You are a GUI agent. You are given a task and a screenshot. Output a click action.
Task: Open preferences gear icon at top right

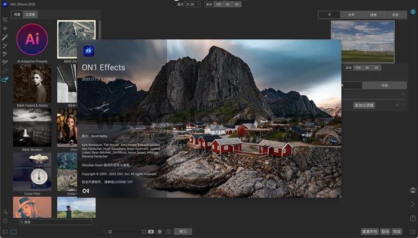(x=413, y=12)
